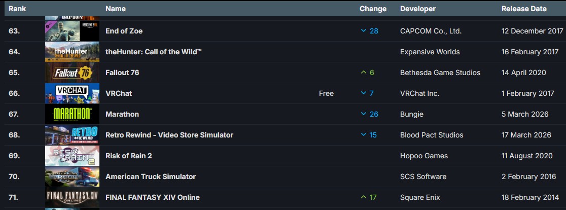Viewport: 566px width, 210px height.
Task: Select the Final Fantasy XIV Online thumbnail
Action: point(72,197)
